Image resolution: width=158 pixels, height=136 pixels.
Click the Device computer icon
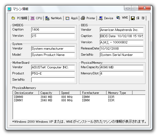[x=101, y=18]
